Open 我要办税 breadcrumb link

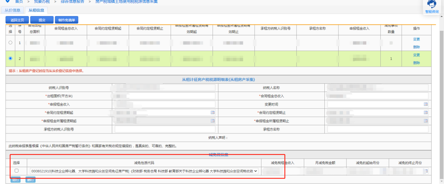point(42,1)
